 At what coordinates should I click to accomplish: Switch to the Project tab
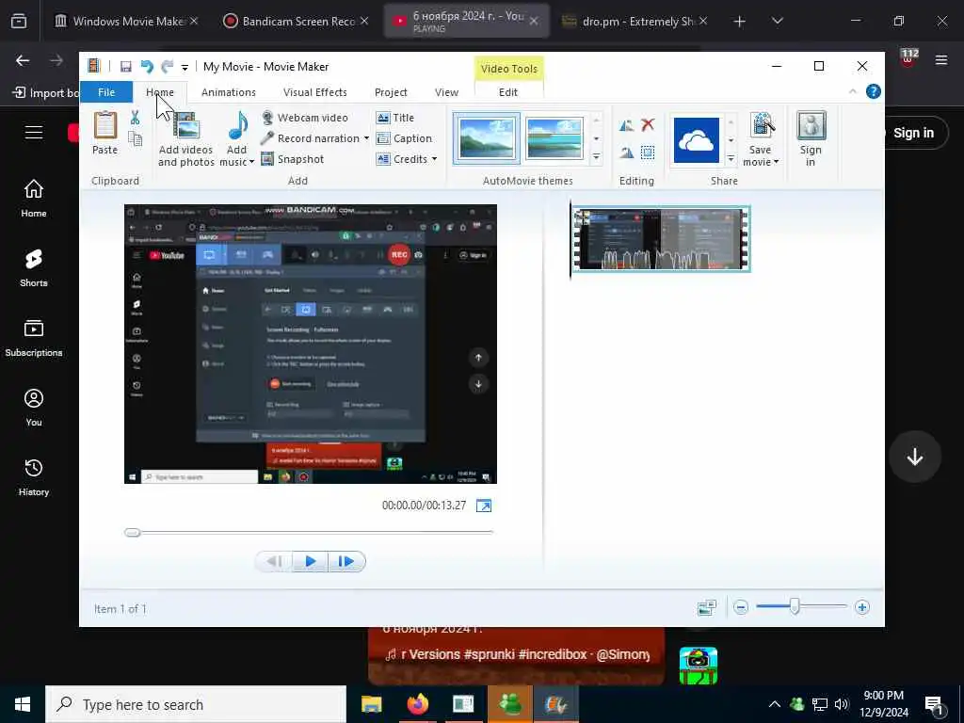[391, 92]
